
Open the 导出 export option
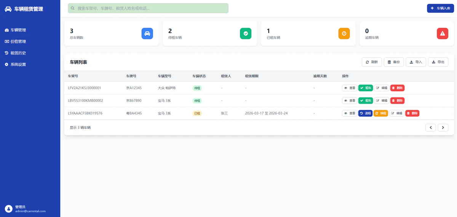(x=438, y=62)
